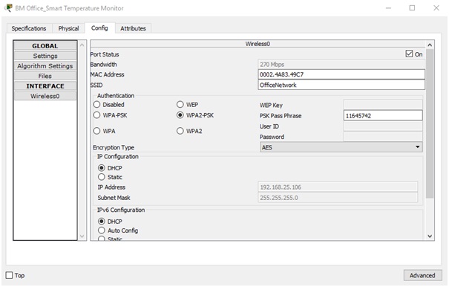Select WPA authentication radio button
This screenshot has width=449, height=287.
click(96, 131)
